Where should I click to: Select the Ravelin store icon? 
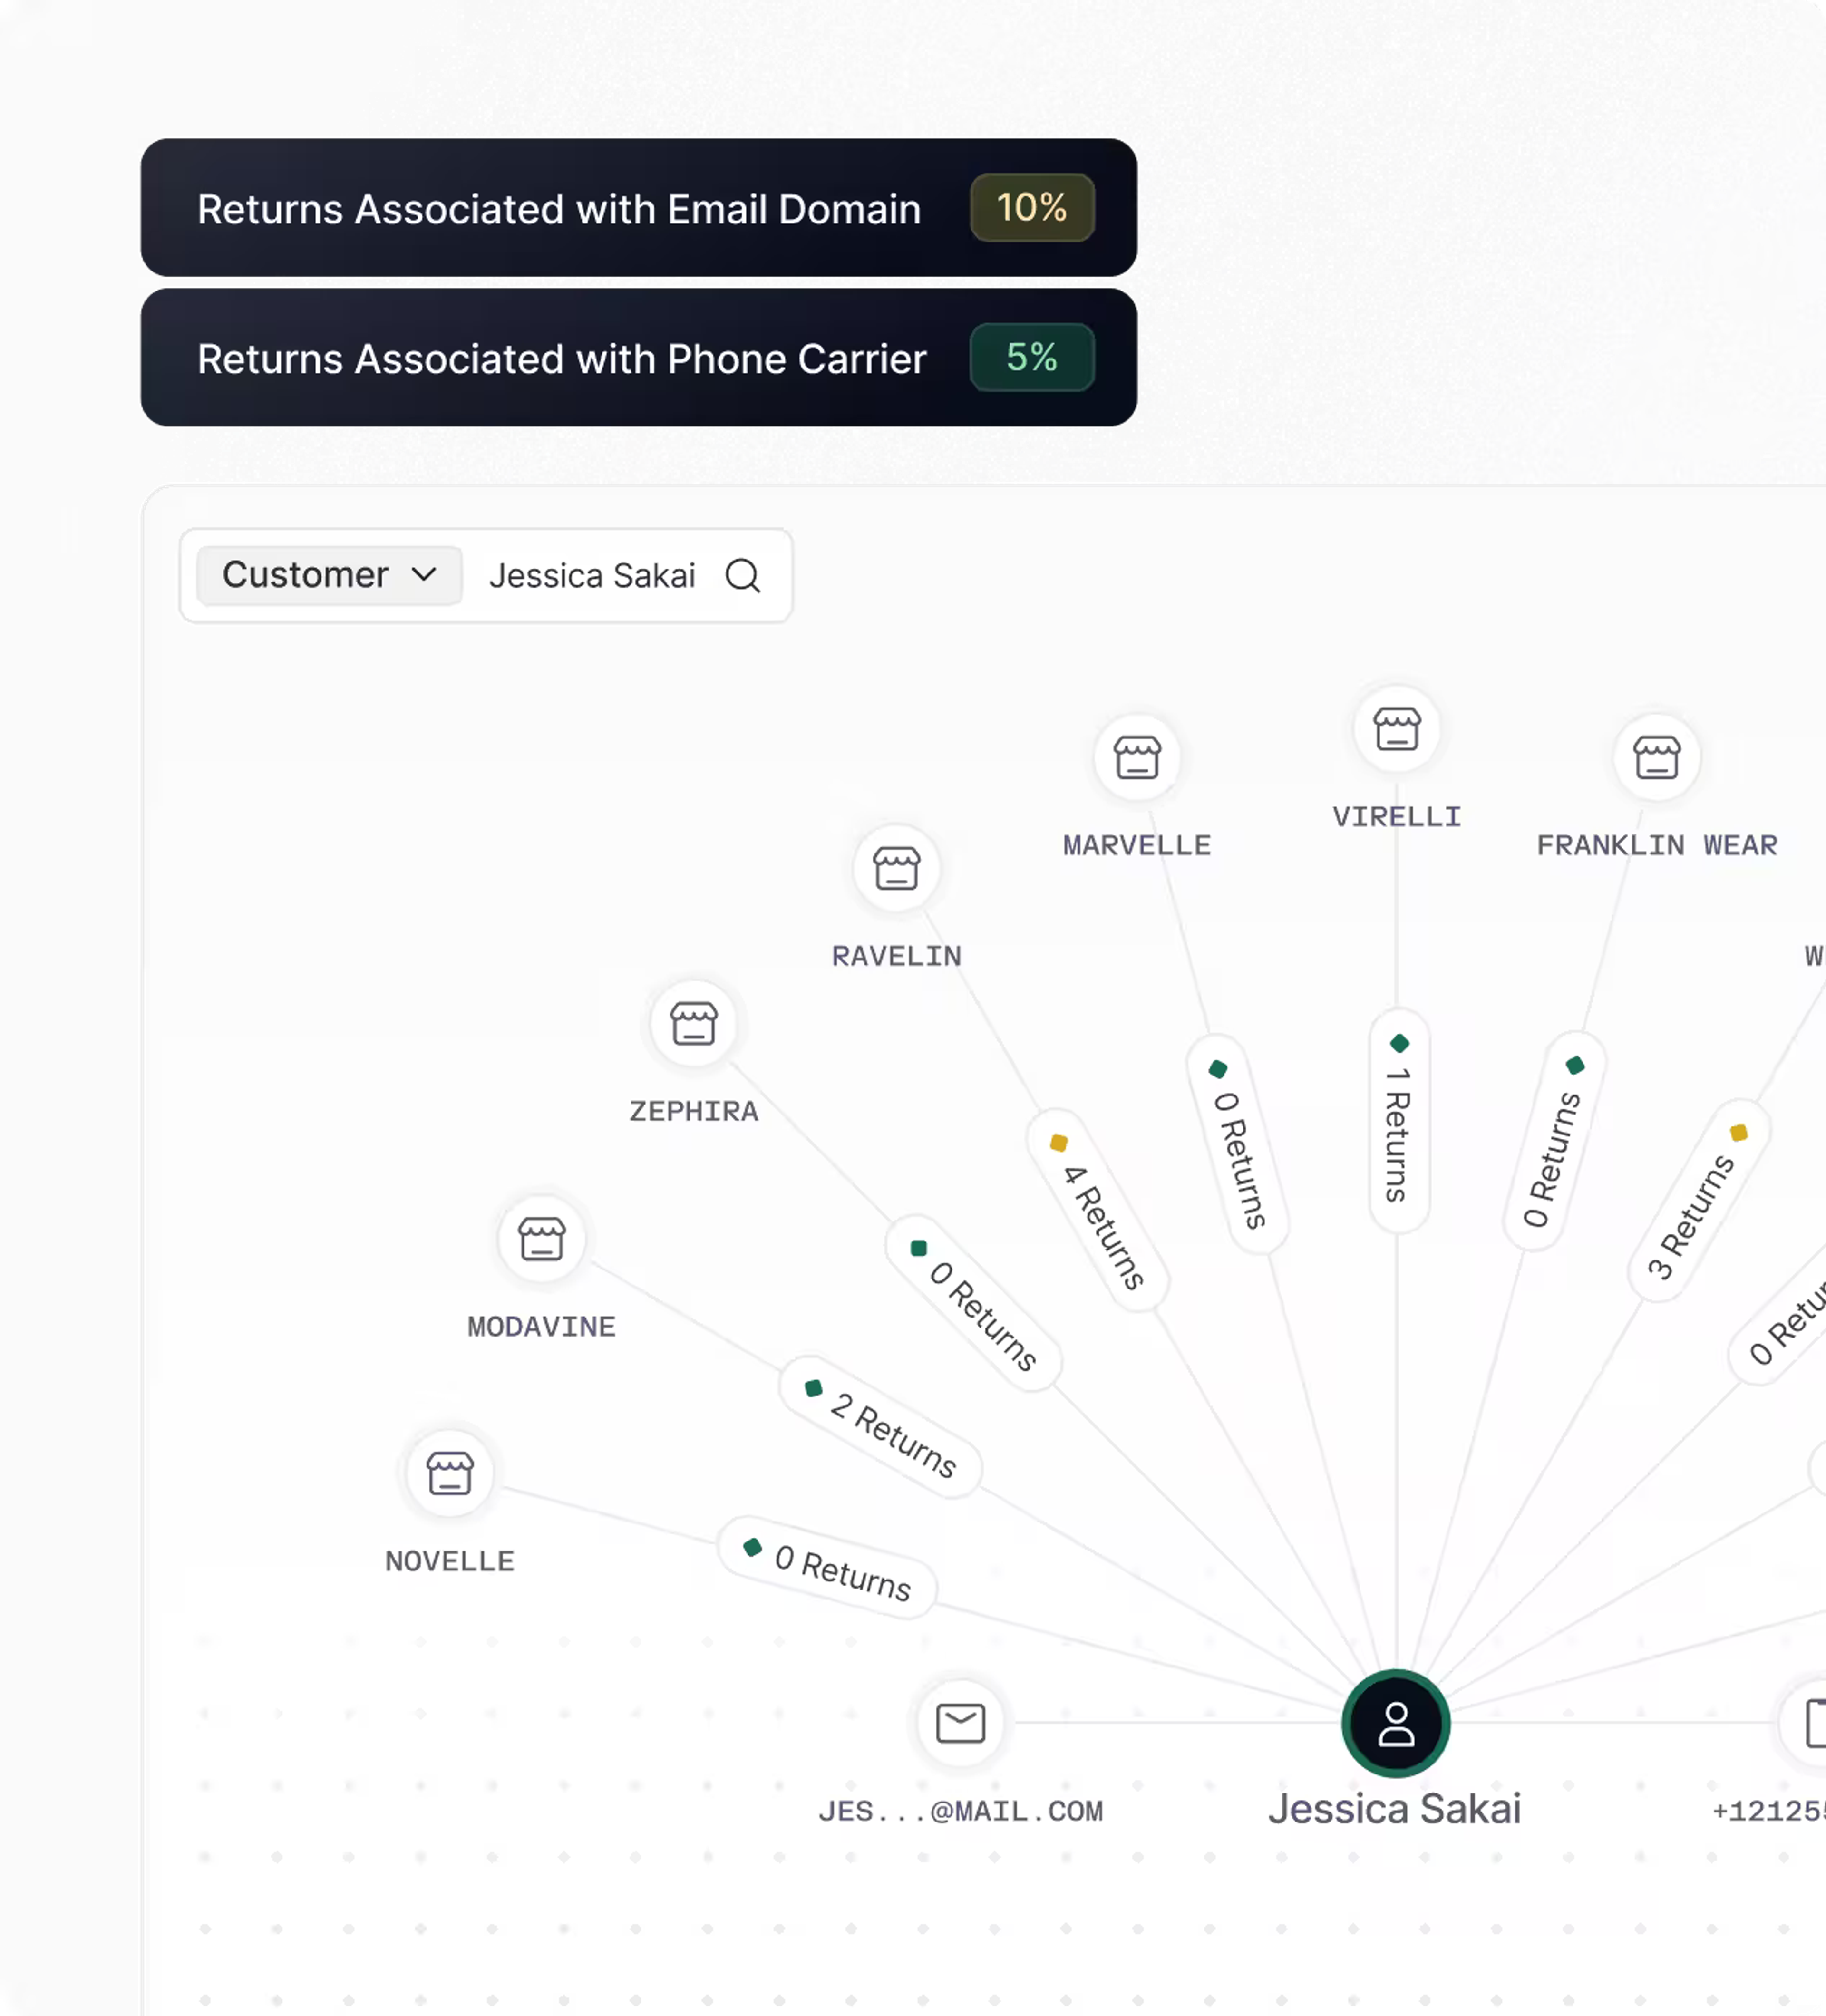[x=896, y=868]
